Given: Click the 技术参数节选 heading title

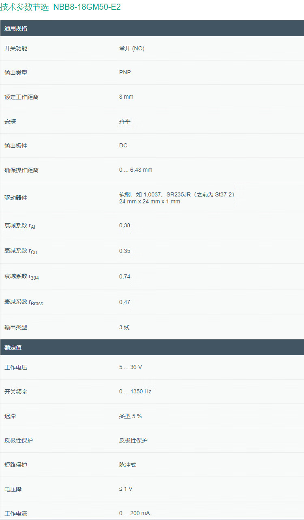Looking at the screenshot, I should pyautogui.click(x=24, y=7).
